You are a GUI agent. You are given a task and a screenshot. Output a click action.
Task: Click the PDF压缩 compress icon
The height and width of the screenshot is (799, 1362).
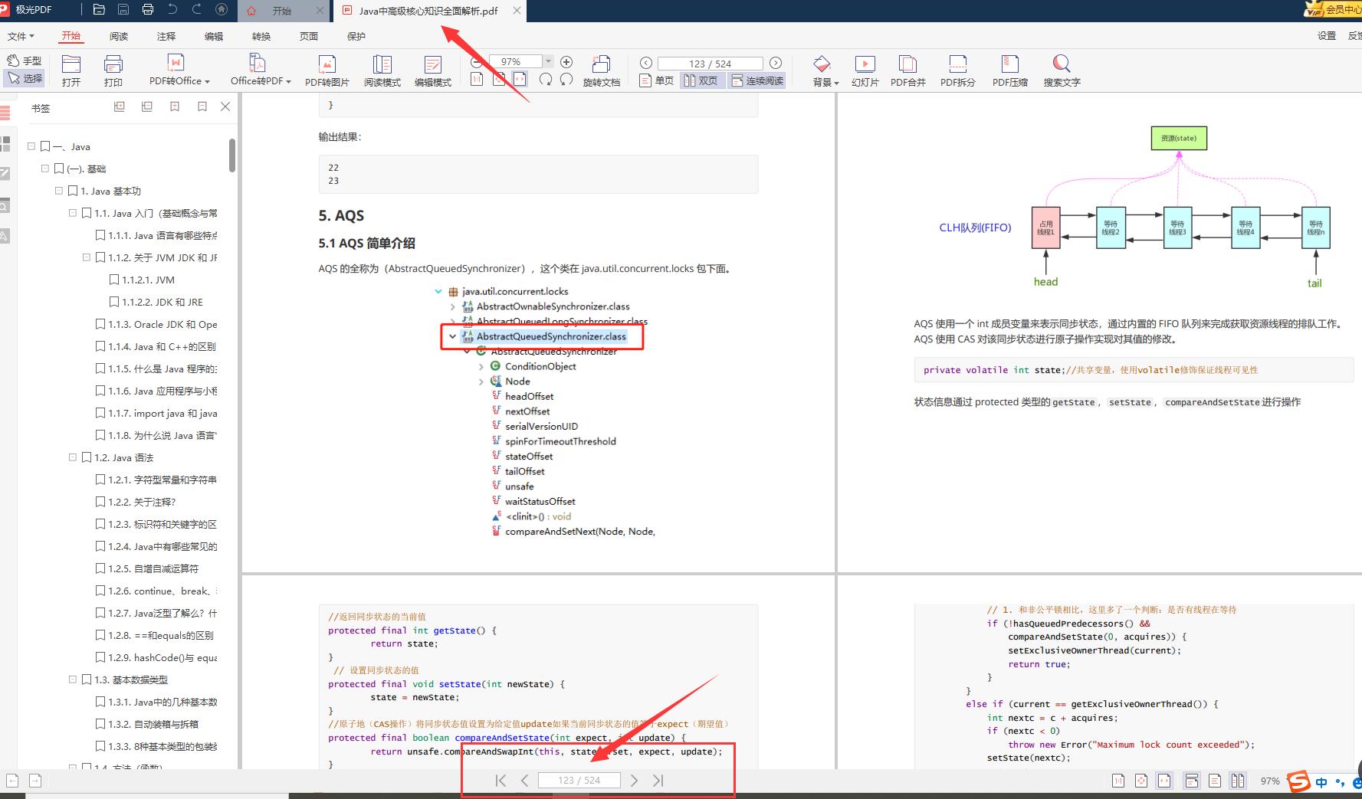point(1010,70)
